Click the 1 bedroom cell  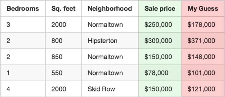(23, 73)
